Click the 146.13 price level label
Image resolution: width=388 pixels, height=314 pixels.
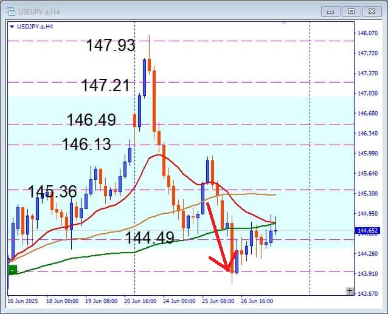(x=86, y=144)
